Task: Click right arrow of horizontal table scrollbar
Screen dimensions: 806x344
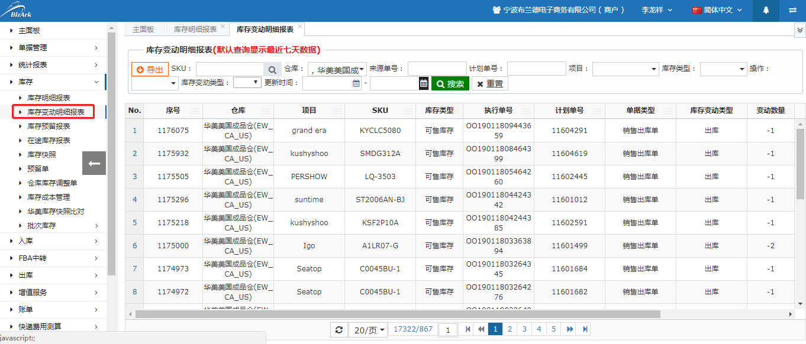Action: coord(790,314)
